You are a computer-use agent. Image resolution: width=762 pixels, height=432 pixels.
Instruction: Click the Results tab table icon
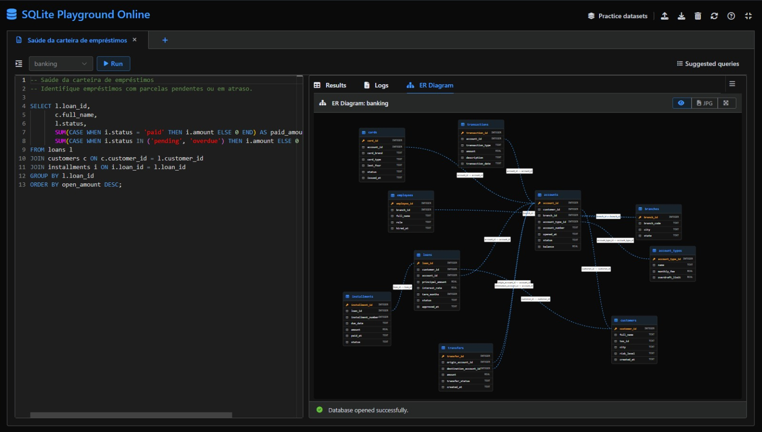point(317,85)
